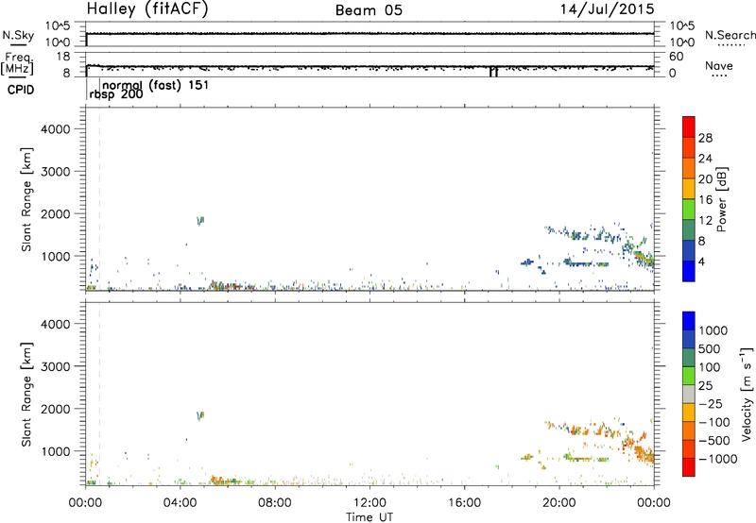Click the 'Halley (fitACF)' plot title
This screenshot has height=523, width=756.
click(147, 8)
